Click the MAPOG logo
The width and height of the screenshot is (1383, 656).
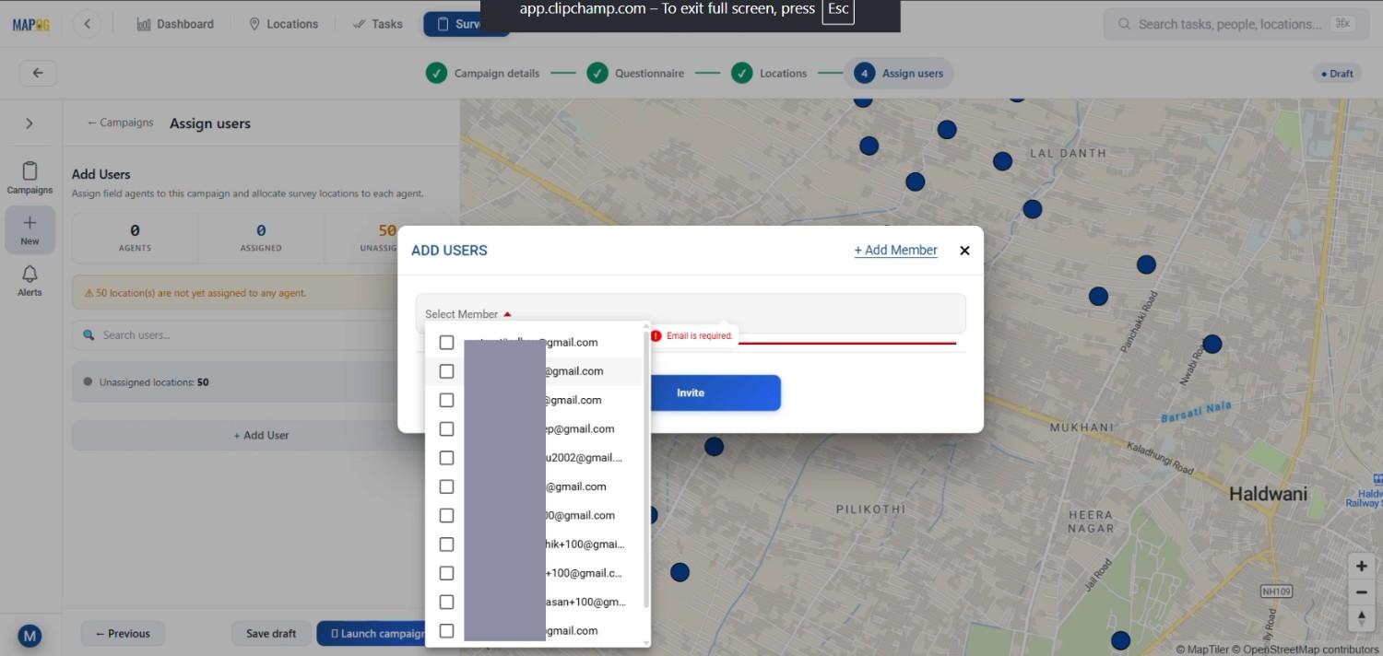tap(30, 25)
